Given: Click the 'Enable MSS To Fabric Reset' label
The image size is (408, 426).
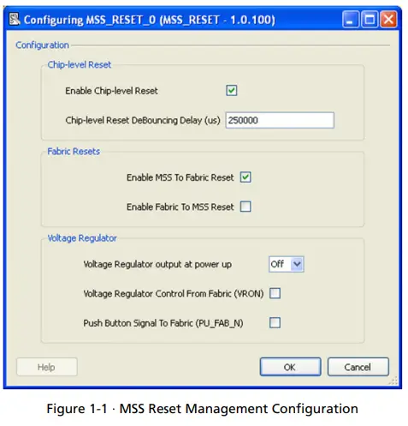Looking at the screenshot, I should click(x=180, y=177).
